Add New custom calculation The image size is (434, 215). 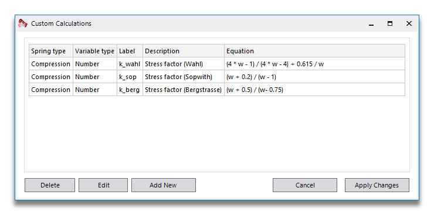click(x=164, y=185)
